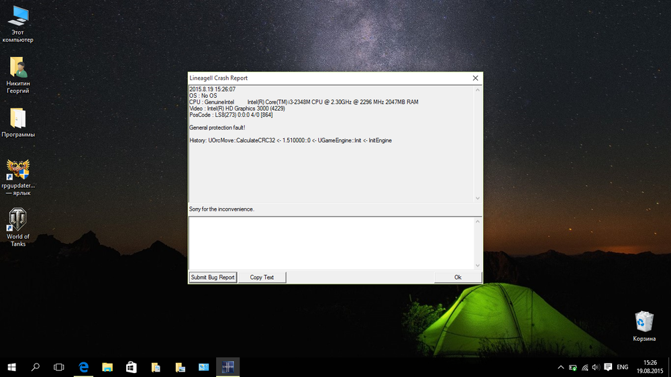The image size is (671, 377).
Task: Close the LineageII Crash Report window
Action: click(476, 78)
